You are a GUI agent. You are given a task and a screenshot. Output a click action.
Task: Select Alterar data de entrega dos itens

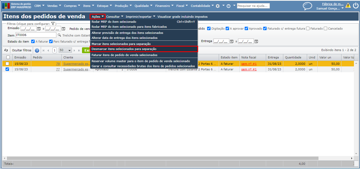(144, 38)
